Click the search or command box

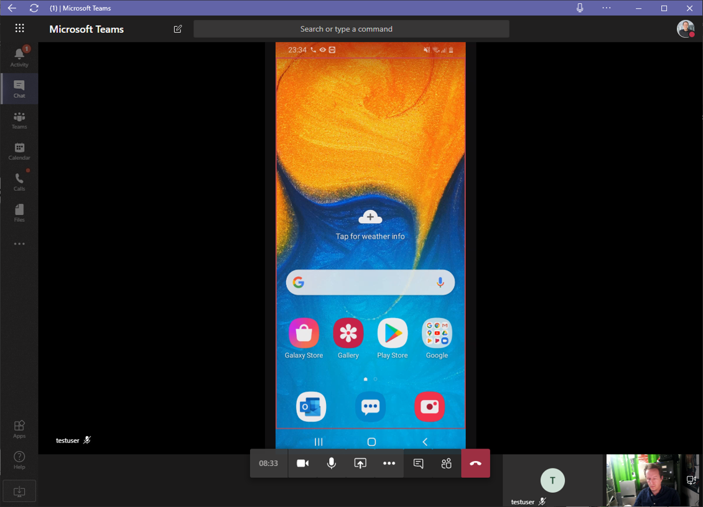coord(351,29)
